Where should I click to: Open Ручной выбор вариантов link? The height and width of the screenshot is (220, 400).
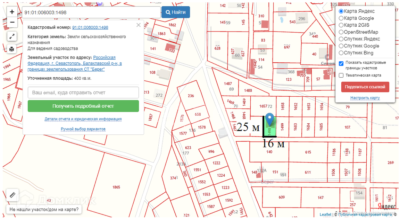point(83,129)
